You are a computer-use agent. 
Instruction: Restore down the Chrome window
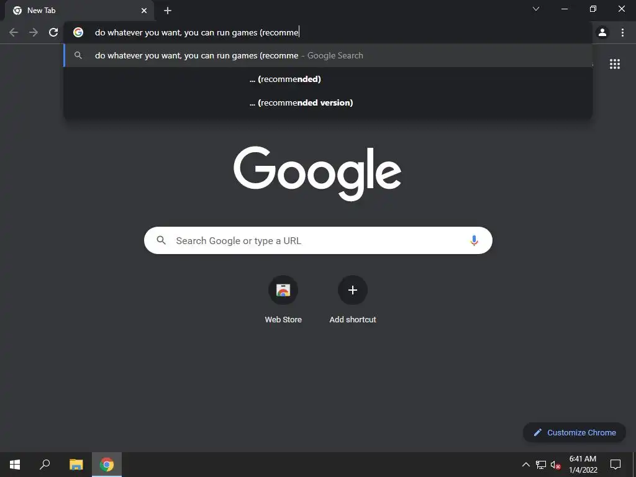tap(593, 9)
